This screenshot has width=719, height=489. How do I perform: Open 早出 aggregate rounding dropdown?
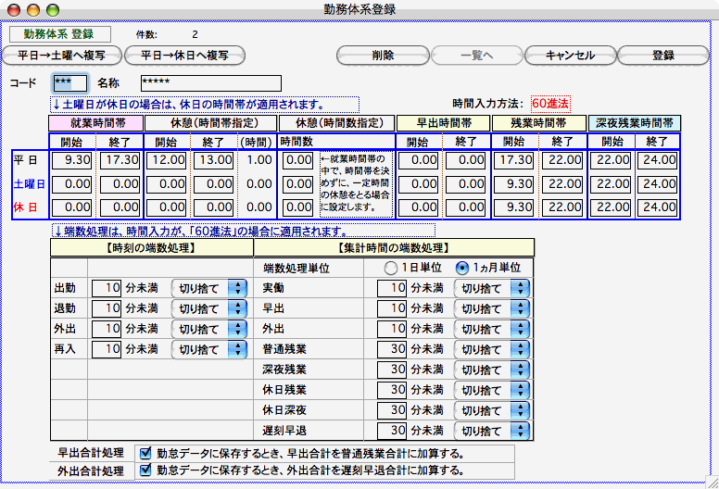point(492,308)
